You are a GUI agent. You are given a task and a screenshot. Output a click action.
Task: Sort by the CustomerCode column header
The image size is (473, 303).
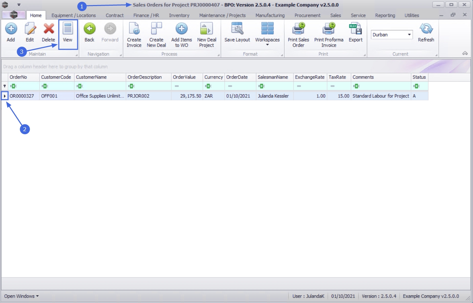click(x=57, y=77)
